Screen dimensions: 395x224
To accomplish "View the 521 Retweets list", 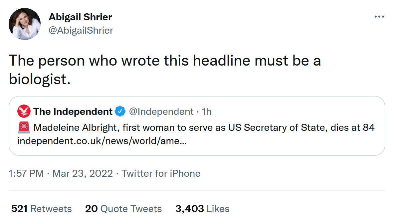I will (x=42, y=209).
